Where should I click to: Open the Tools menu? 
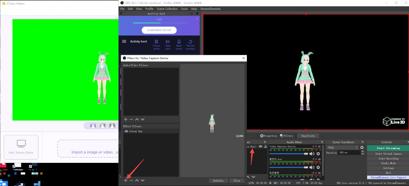(x=184, y=9)
